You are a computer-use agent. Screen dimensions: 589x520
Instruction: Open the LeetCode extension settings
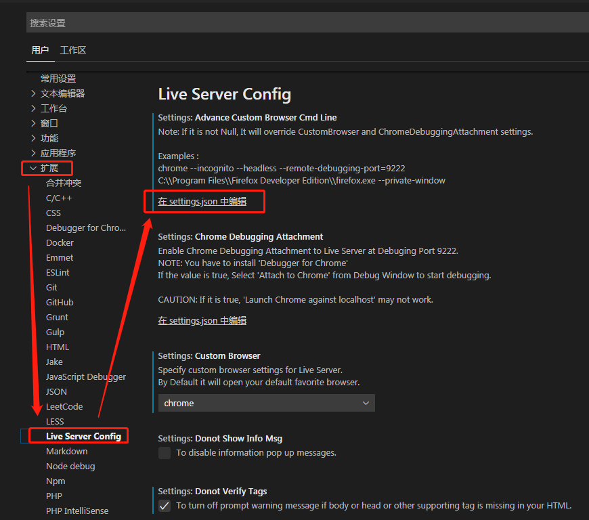64,406
